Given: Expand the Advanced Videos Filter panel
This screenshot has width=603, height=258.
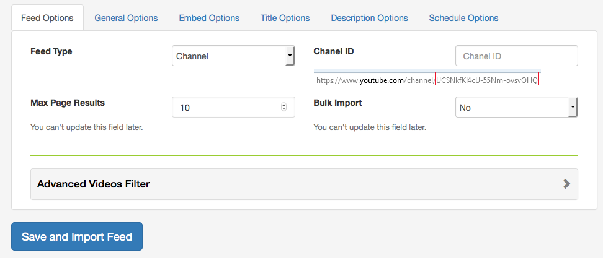Looking at the screenshot, I should [304, 184].
